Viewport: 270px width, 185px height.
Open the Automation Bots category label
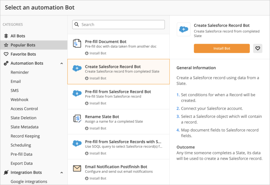27,63
